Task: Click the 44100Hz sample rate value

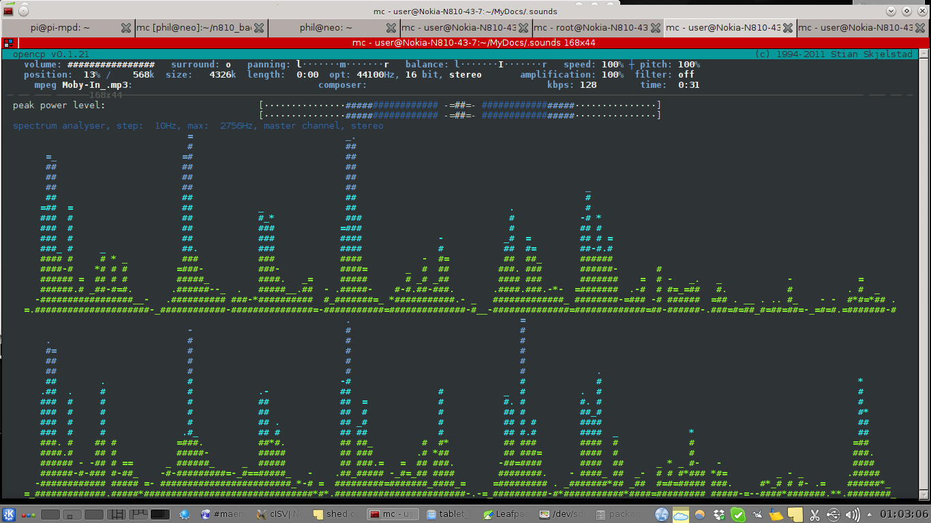Action: tap(376, 75)
